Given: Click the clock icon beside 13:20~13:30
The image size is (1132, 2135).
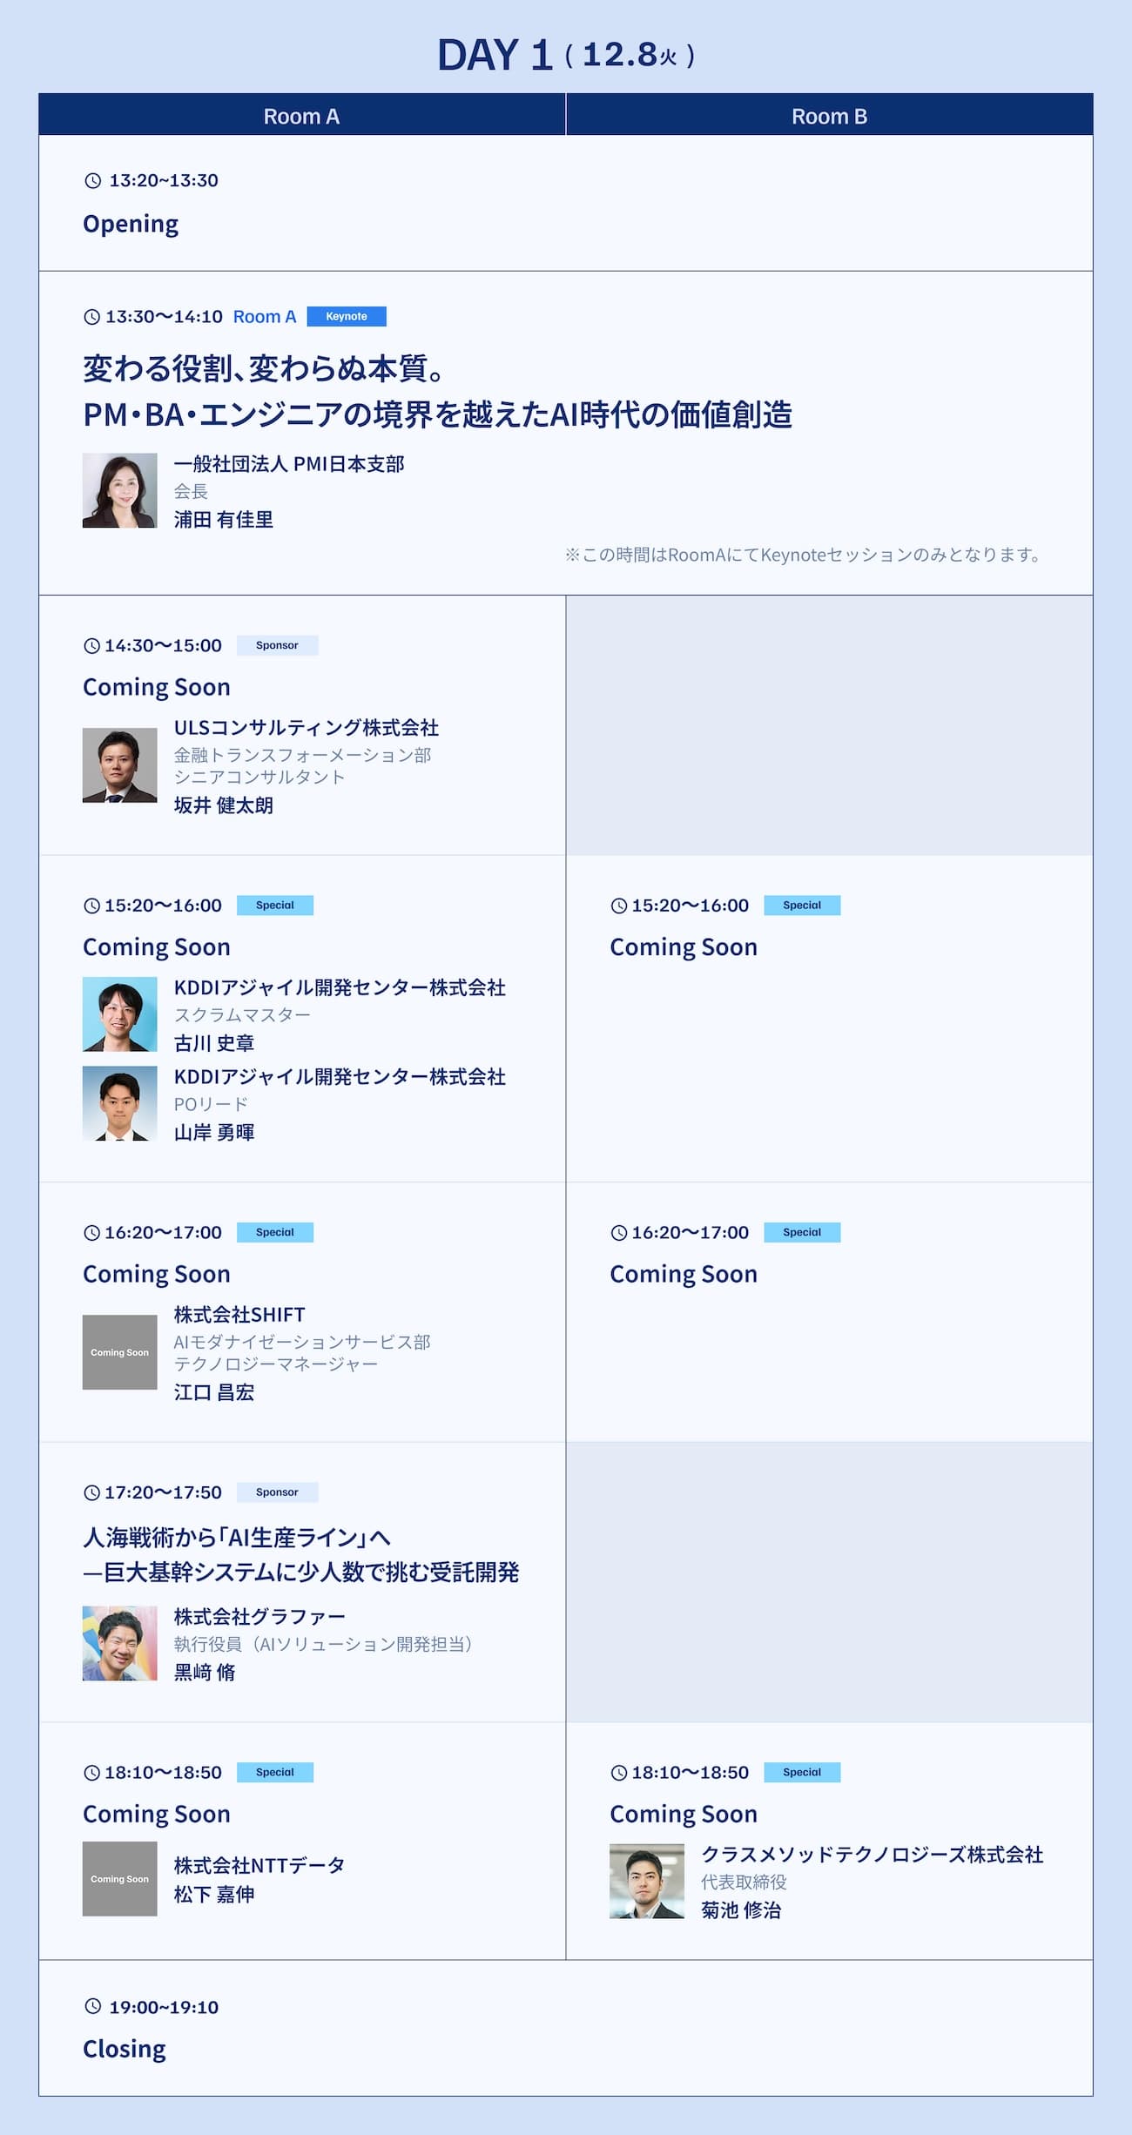Looking at the screenshot, I should 92,180.
